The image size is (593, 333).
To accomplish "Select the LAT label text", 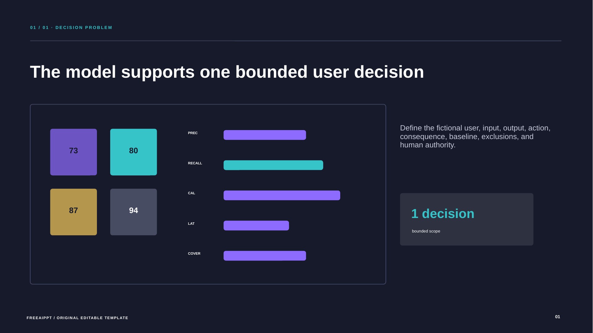I will click(191, 224).
